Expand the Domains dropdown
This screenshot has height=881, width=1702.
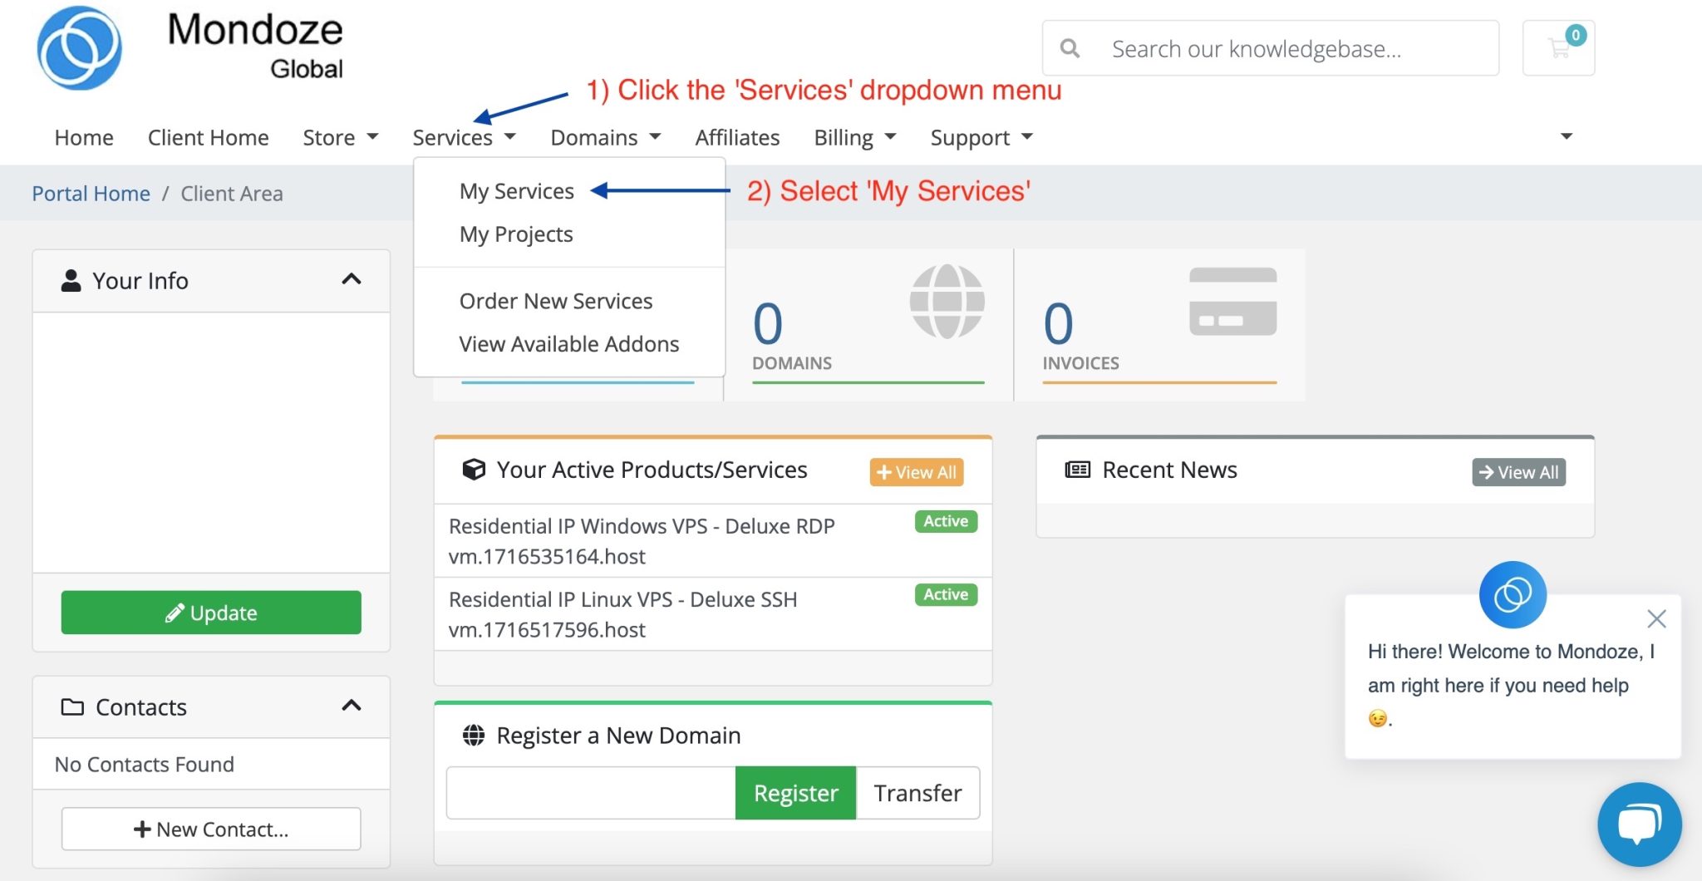pos(605,136)
